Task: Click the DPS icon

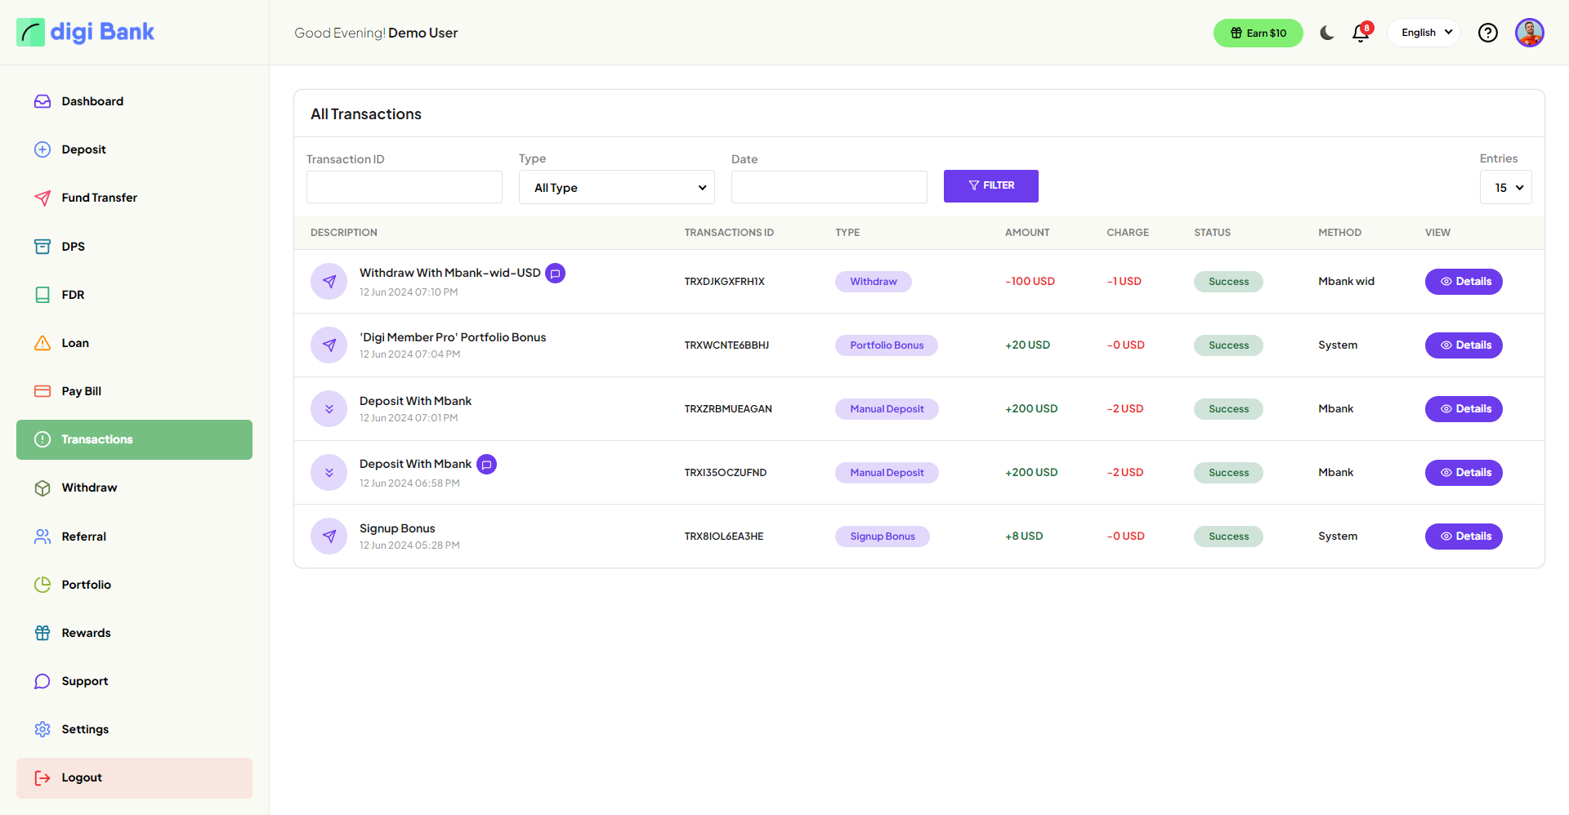Action: [42, 246]
